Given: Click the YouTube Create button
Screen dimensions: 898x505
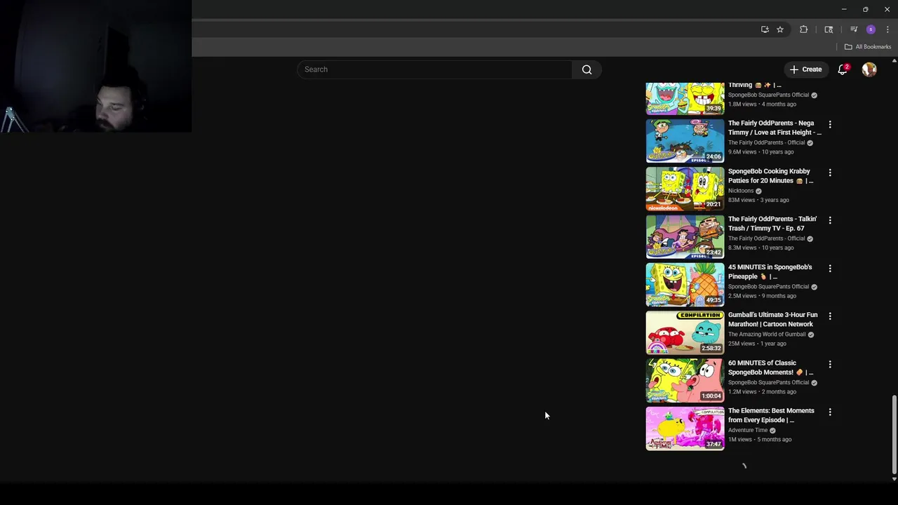Looking at the screenshot, I should (x=805, y=69).
